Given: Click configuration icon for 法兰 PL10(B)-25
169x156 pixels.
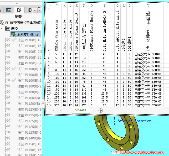Looking at the screenshot, I should tap(8, 57).
